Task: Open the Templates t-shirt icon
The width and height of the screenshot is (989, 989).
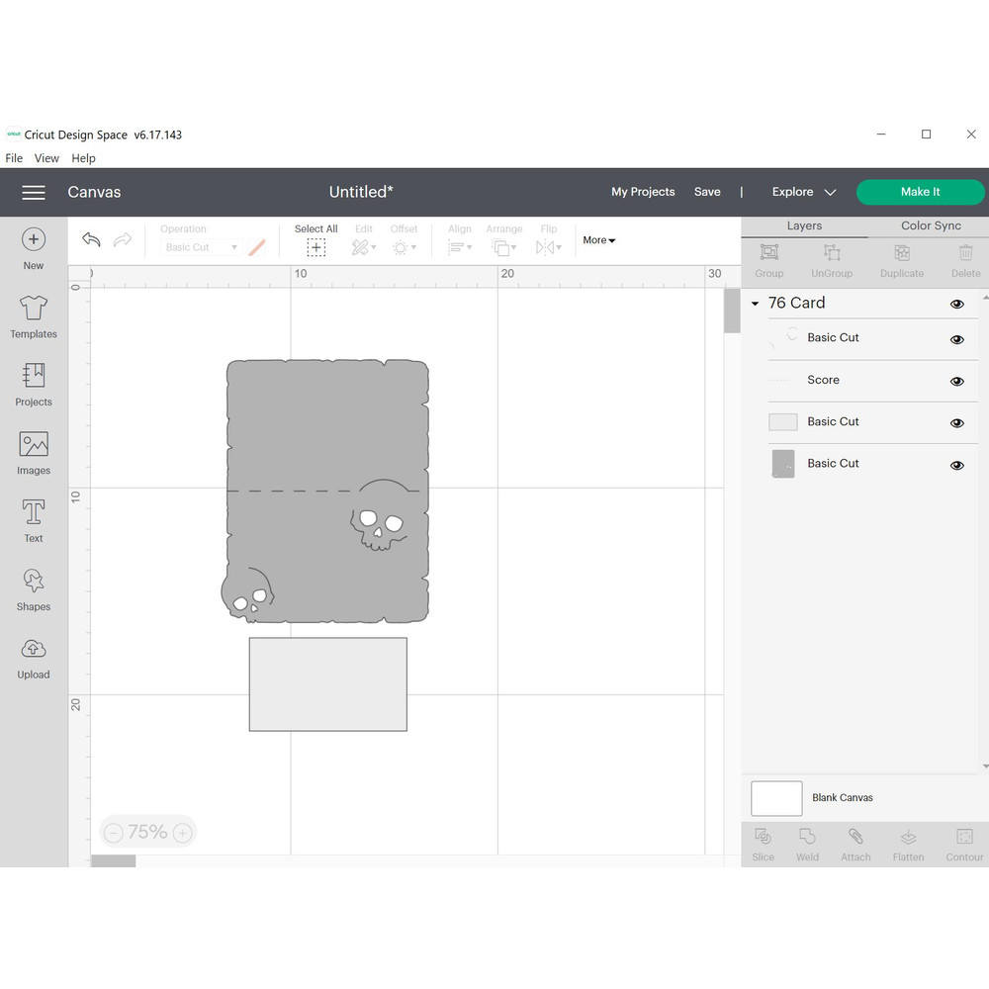Action: pyautogui.click(x=34, y=309)
